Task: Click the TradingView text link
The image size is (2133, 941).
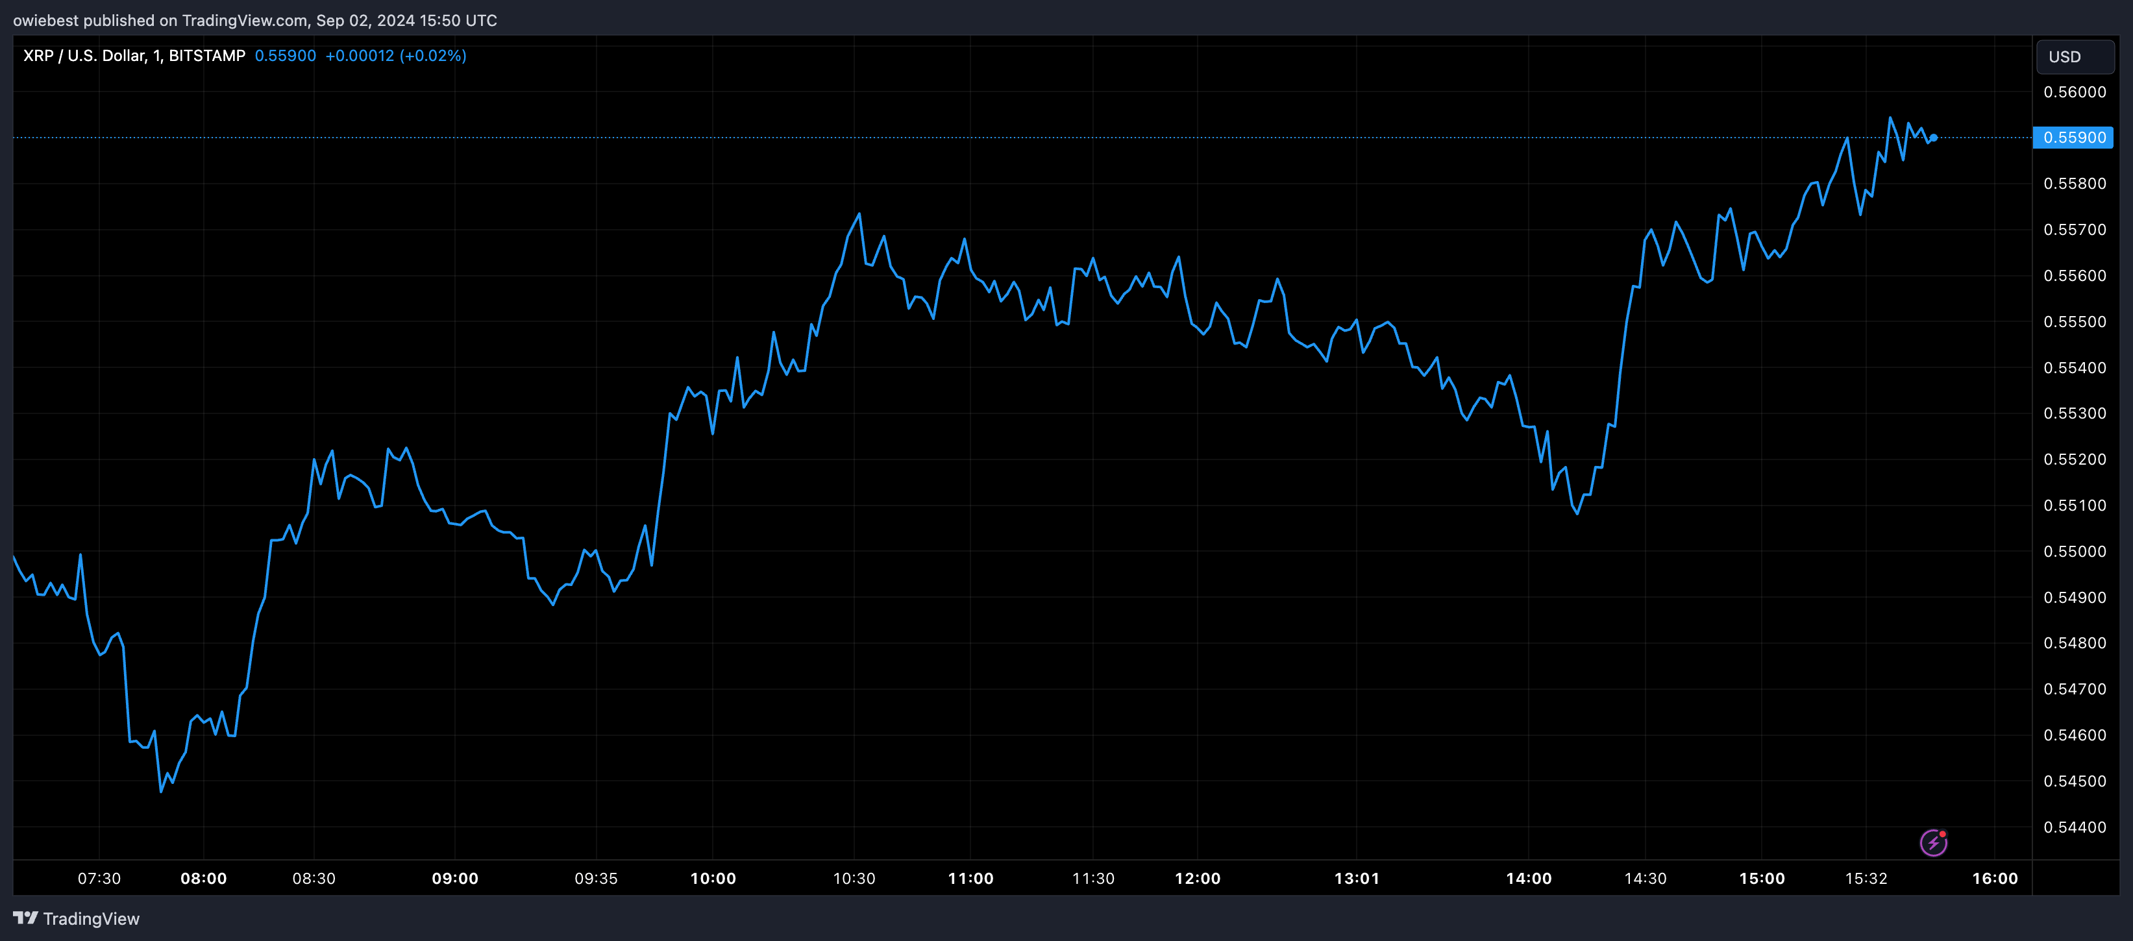Action: (x=91, y=919)
